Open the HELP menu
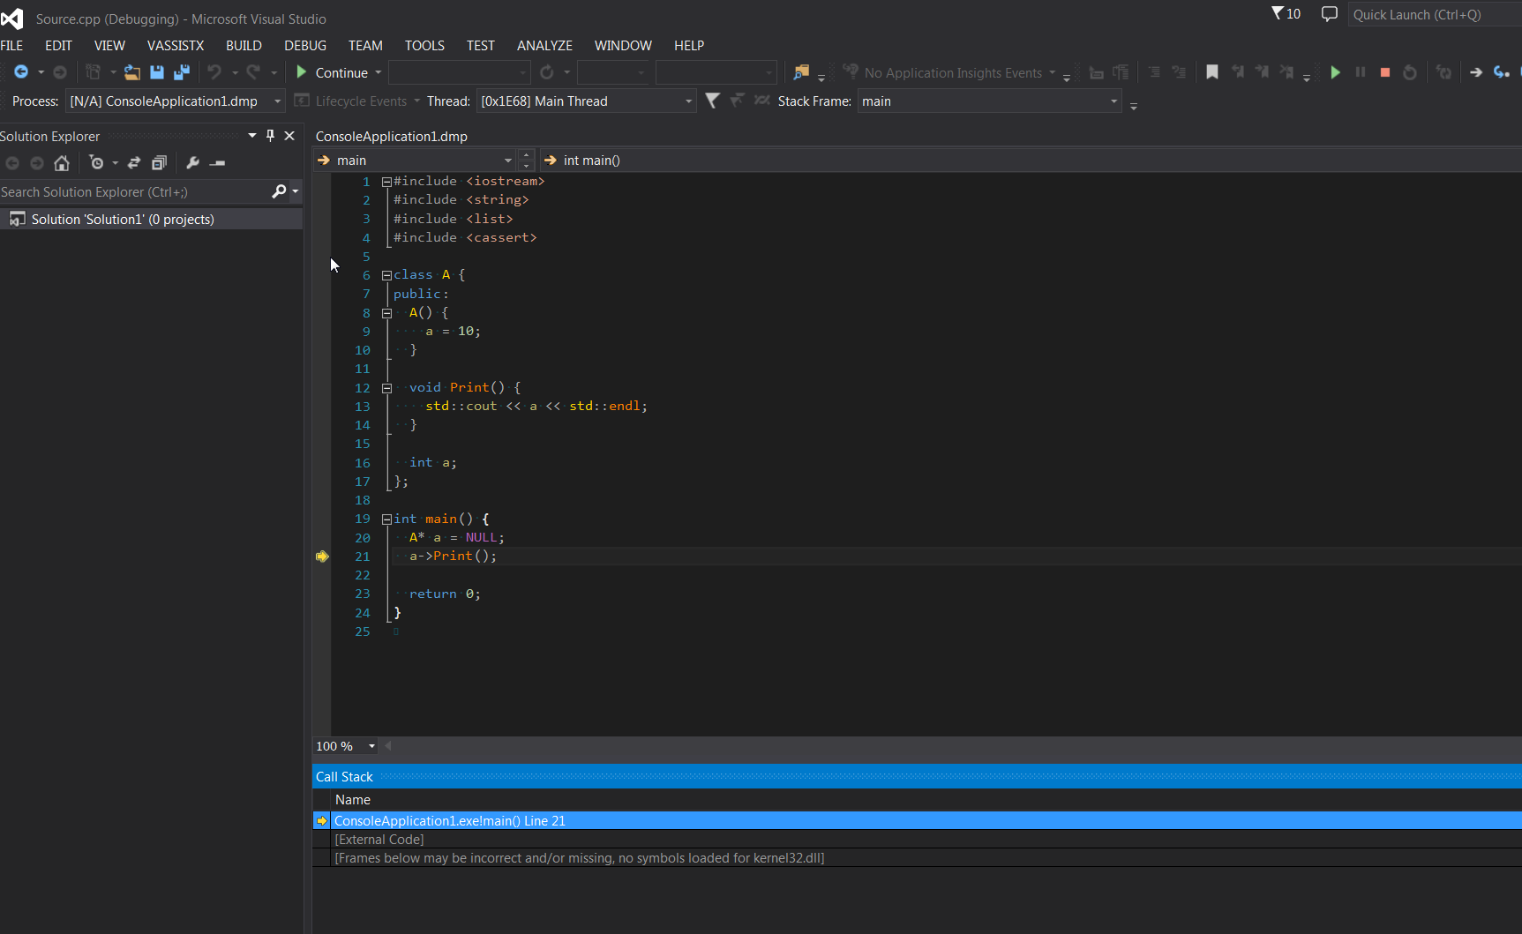The width and height of the screenshot is (1522, 934). tap(689, 45)
